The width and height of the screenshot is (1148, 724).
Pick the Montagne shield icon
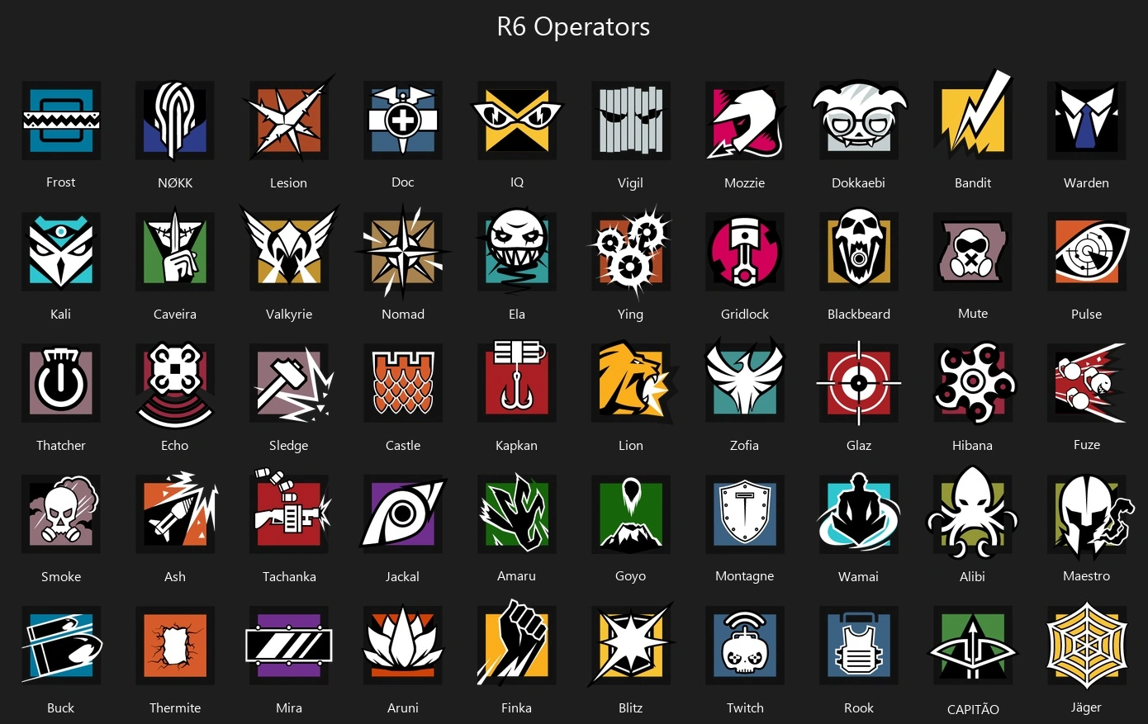click(745, 513)
